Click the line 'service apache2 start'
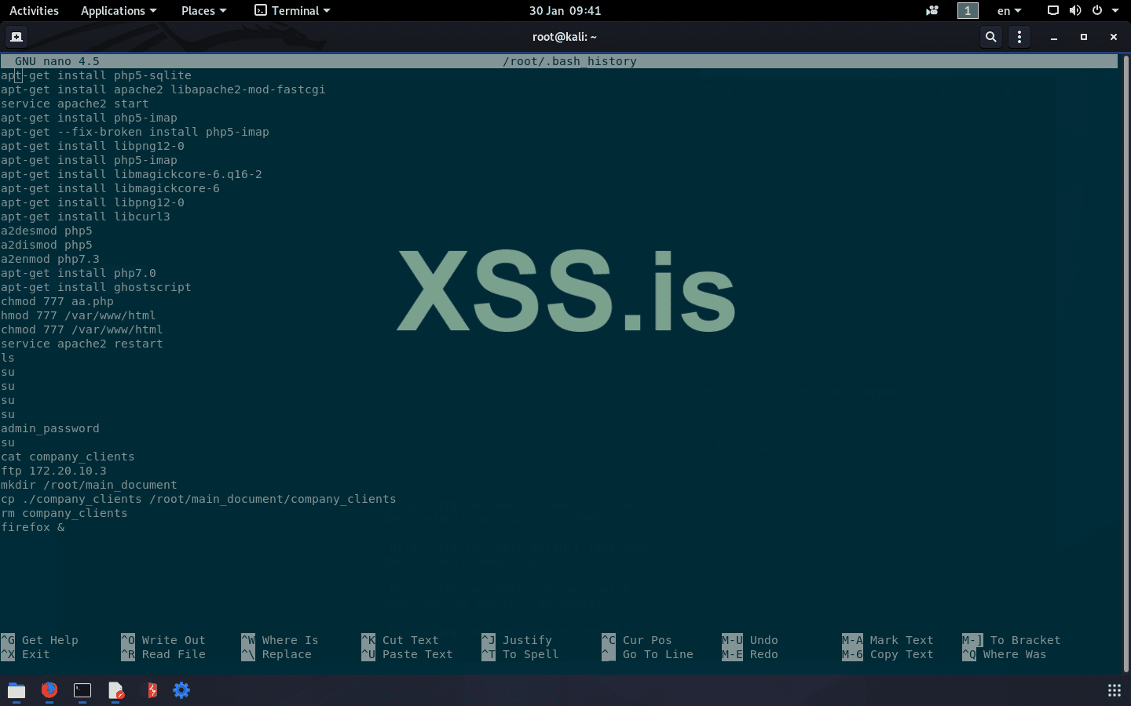Screen dimensions: 1131x706 tap(75, 104)
